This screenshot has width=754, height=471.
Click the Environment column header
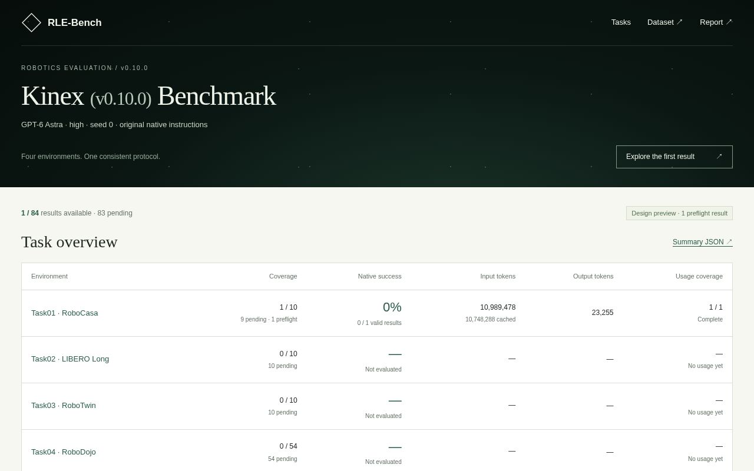pyautogui.click(x=49, y=276)
